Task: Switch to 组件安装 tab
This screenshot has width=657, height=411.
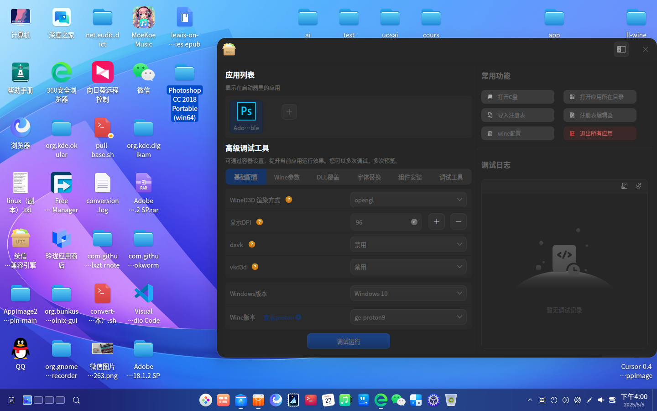Action: click(410, 177)
